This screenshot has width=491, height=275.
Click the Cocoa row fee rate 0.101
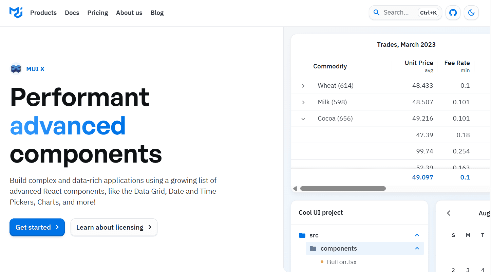pos(461,119)
